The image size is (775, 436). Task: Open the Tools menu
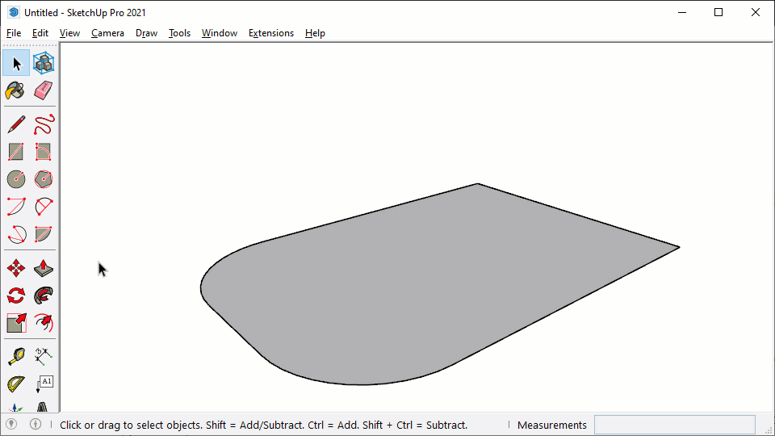pyautogui.click(x=179, y=33)
